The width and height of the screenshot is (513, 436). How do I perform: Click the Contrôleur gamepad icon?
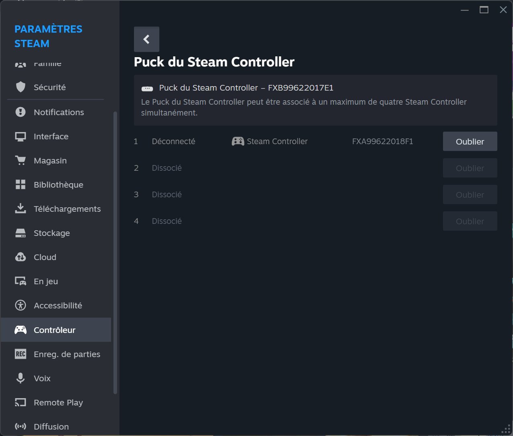(x=21, y=330)
